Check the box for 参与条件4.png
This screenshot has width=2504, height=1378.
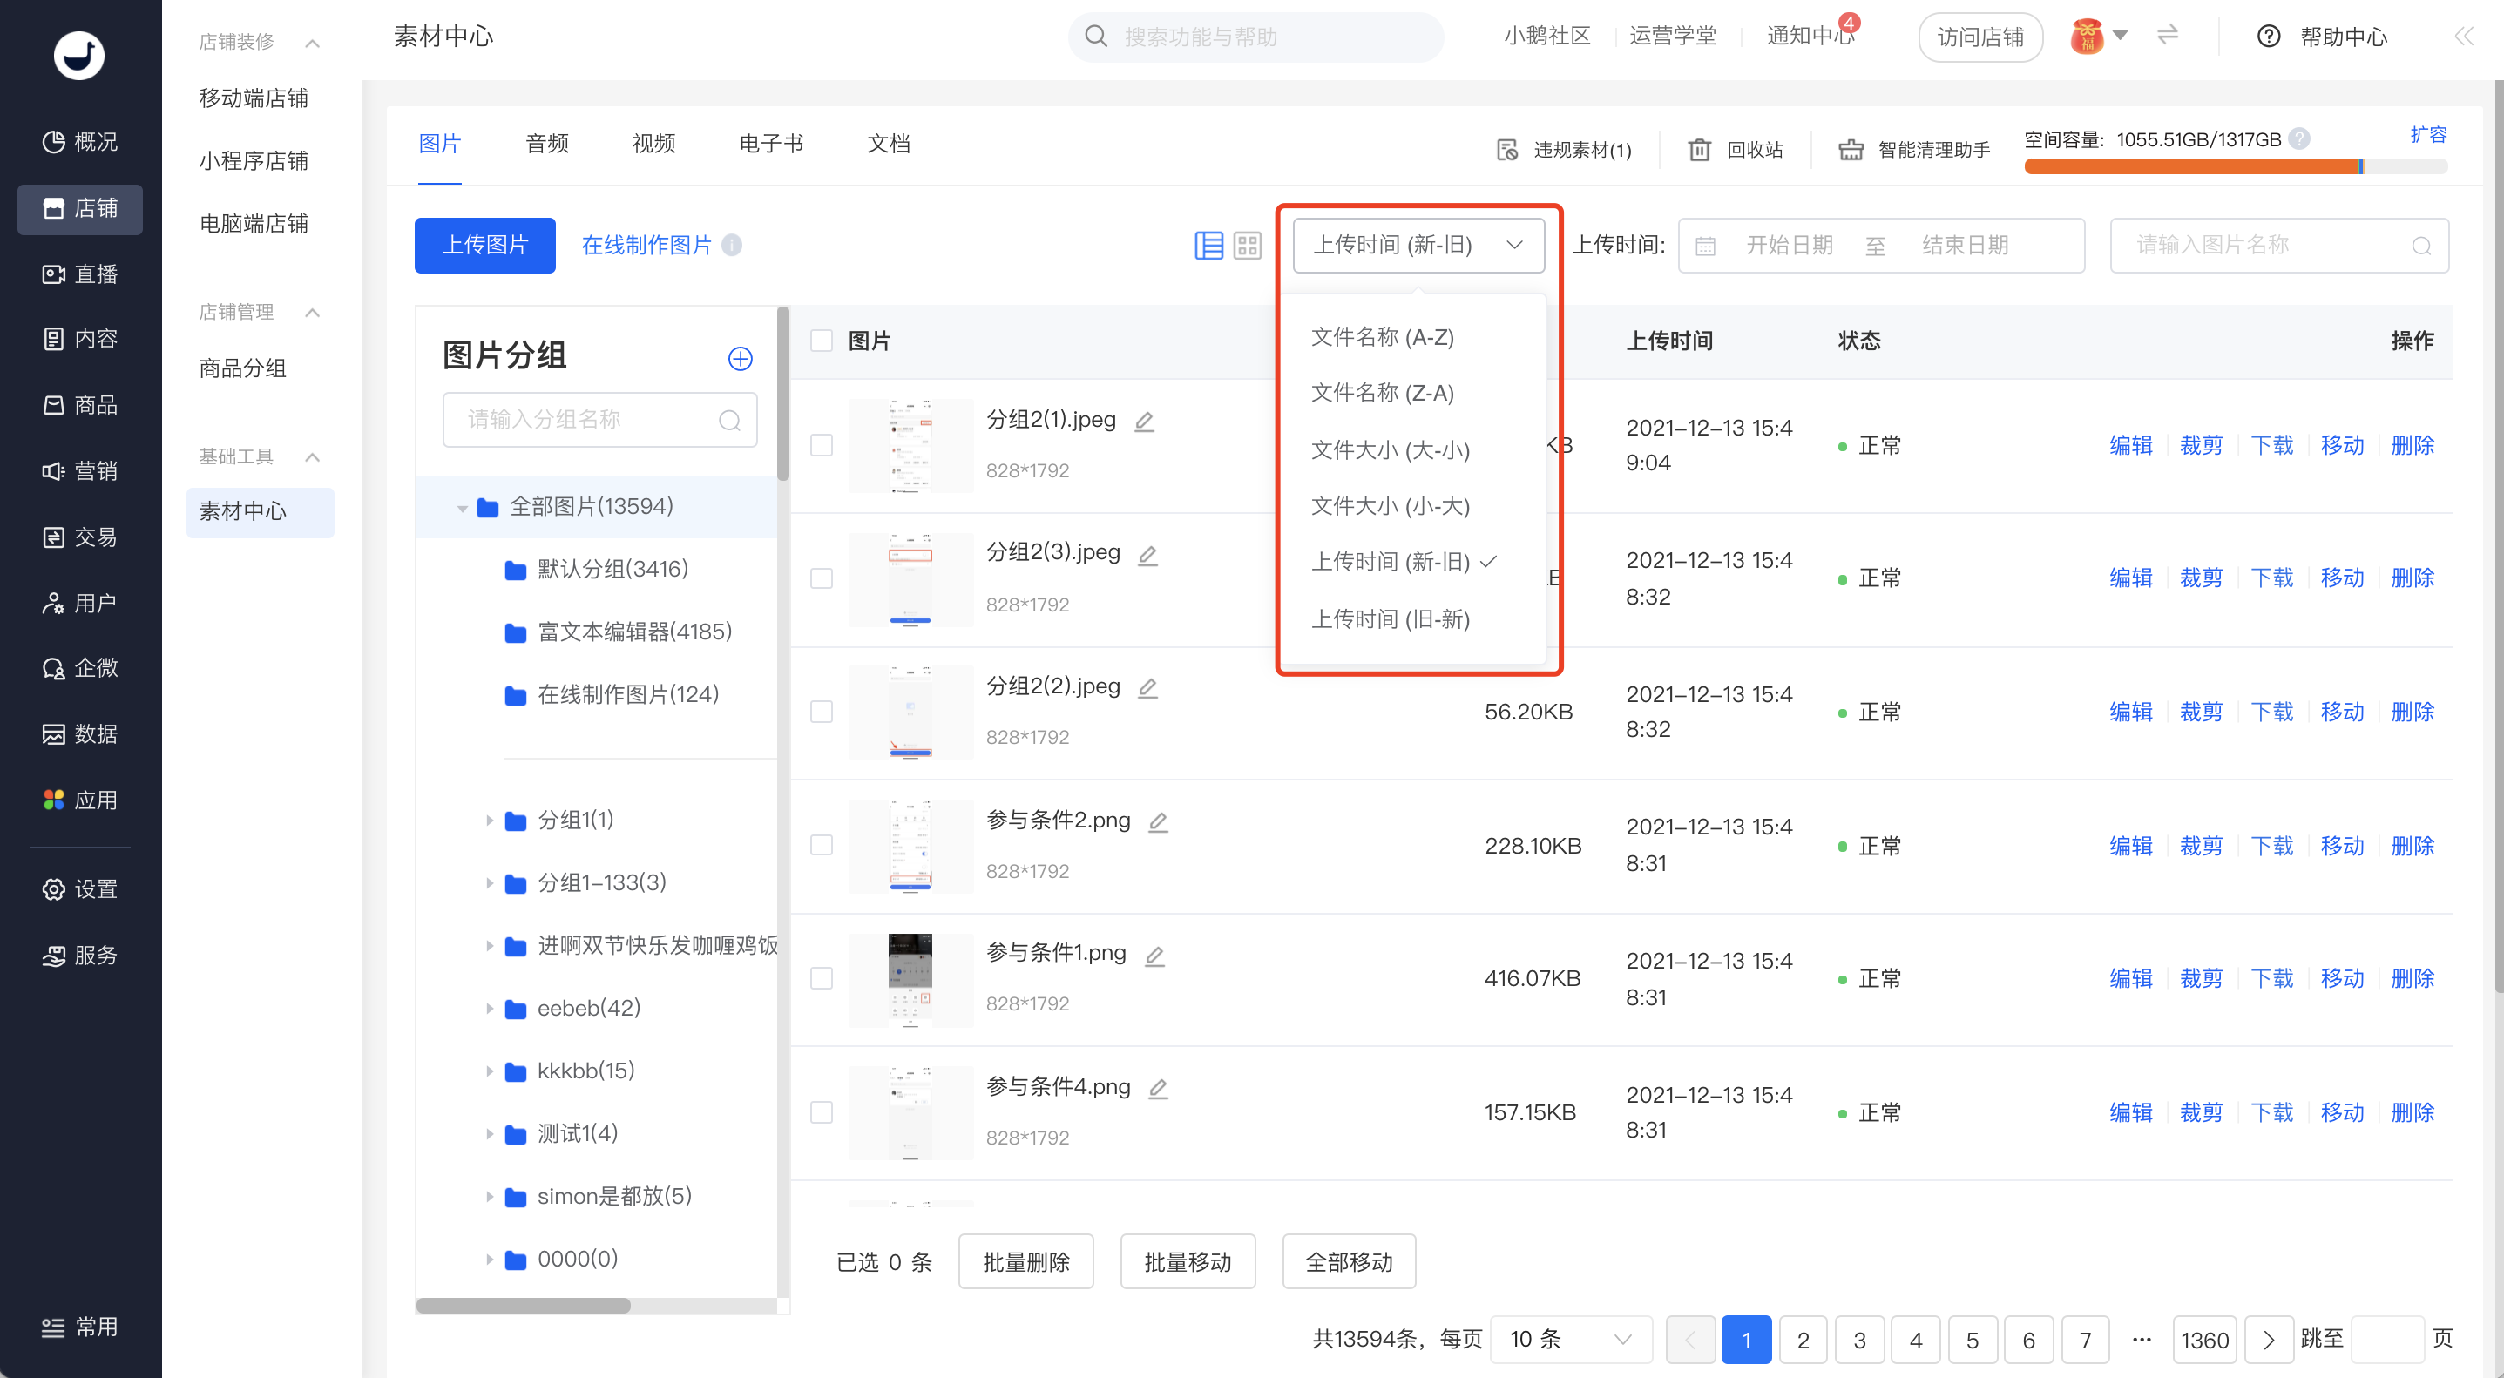pos(822,1112)
